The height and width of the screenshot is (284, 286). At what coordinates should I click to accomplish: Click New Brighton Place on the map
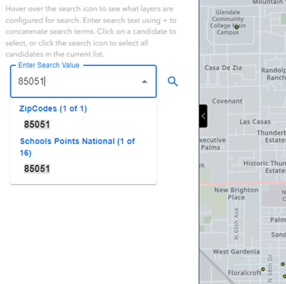[236, 193]
